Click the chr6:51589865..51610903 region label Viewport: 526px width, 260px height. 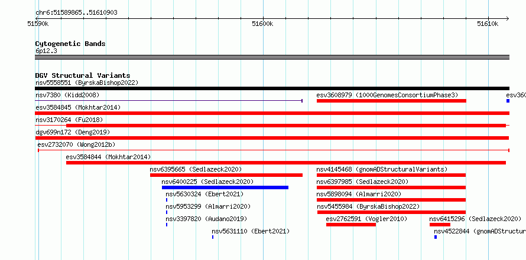pos(76,13)
